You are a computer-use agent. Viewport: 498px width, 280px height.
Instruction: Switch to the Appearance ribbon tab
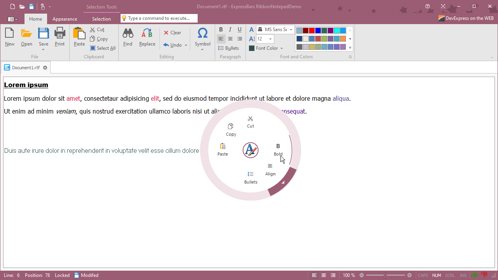click(65, 19)
